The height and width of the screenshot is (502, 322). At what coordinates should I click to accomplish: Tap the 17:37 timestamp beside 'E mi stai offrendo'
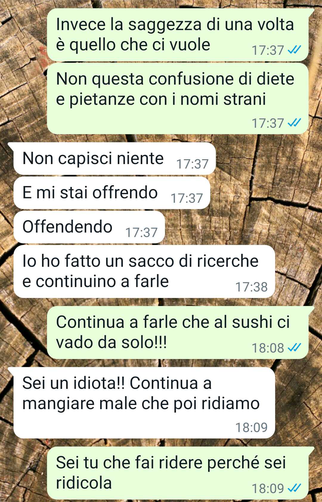187,198
